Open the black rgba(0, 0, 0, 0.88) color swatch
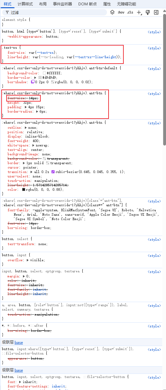The height and width of the screenshot is (390, 166). (x=24, y=189)
